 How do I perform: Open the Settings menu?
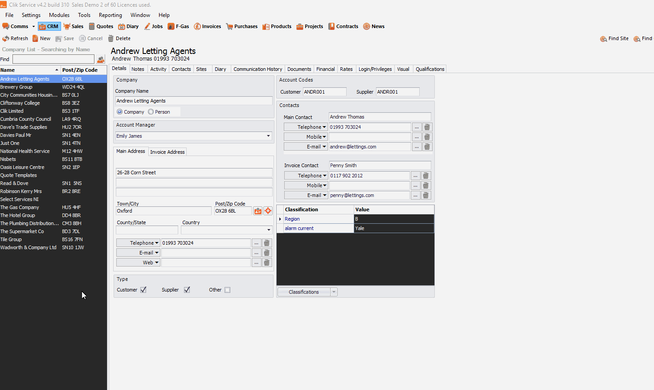31,15
